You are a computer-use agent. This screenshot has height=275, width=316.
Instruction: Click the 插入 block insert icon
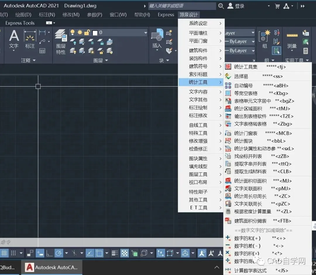point(157,39)
